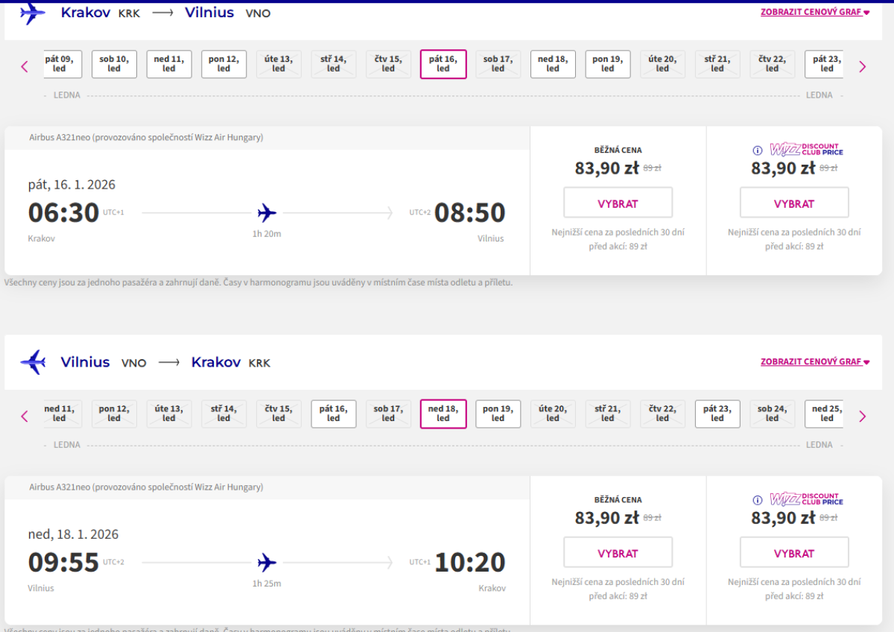Choose Wizz Discount Club price for outbound
Image resolution: width=894 pixels, height=632 pixels.
pos(793,203)
